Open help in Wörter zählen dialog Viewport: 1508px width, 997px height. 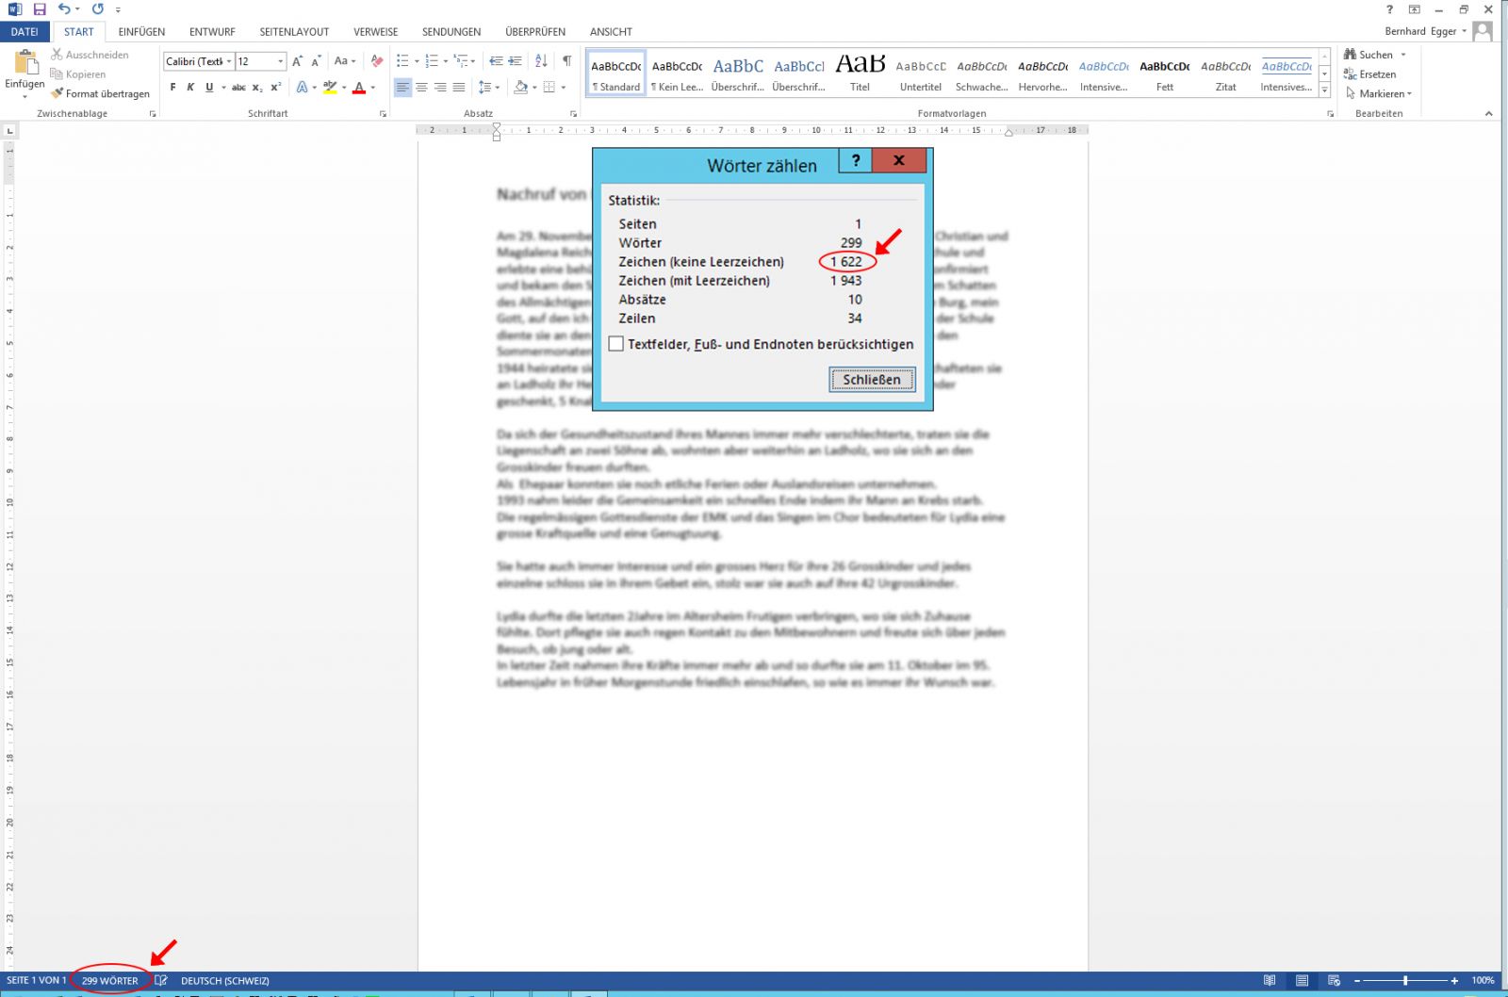pos(856,160)
